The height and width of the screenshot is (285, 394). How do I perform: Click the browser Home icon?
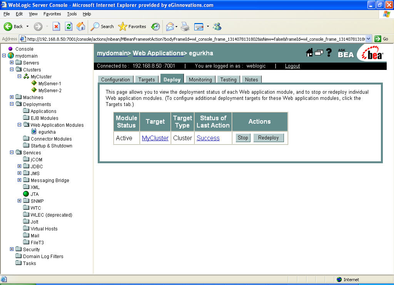tap(81, 27)
